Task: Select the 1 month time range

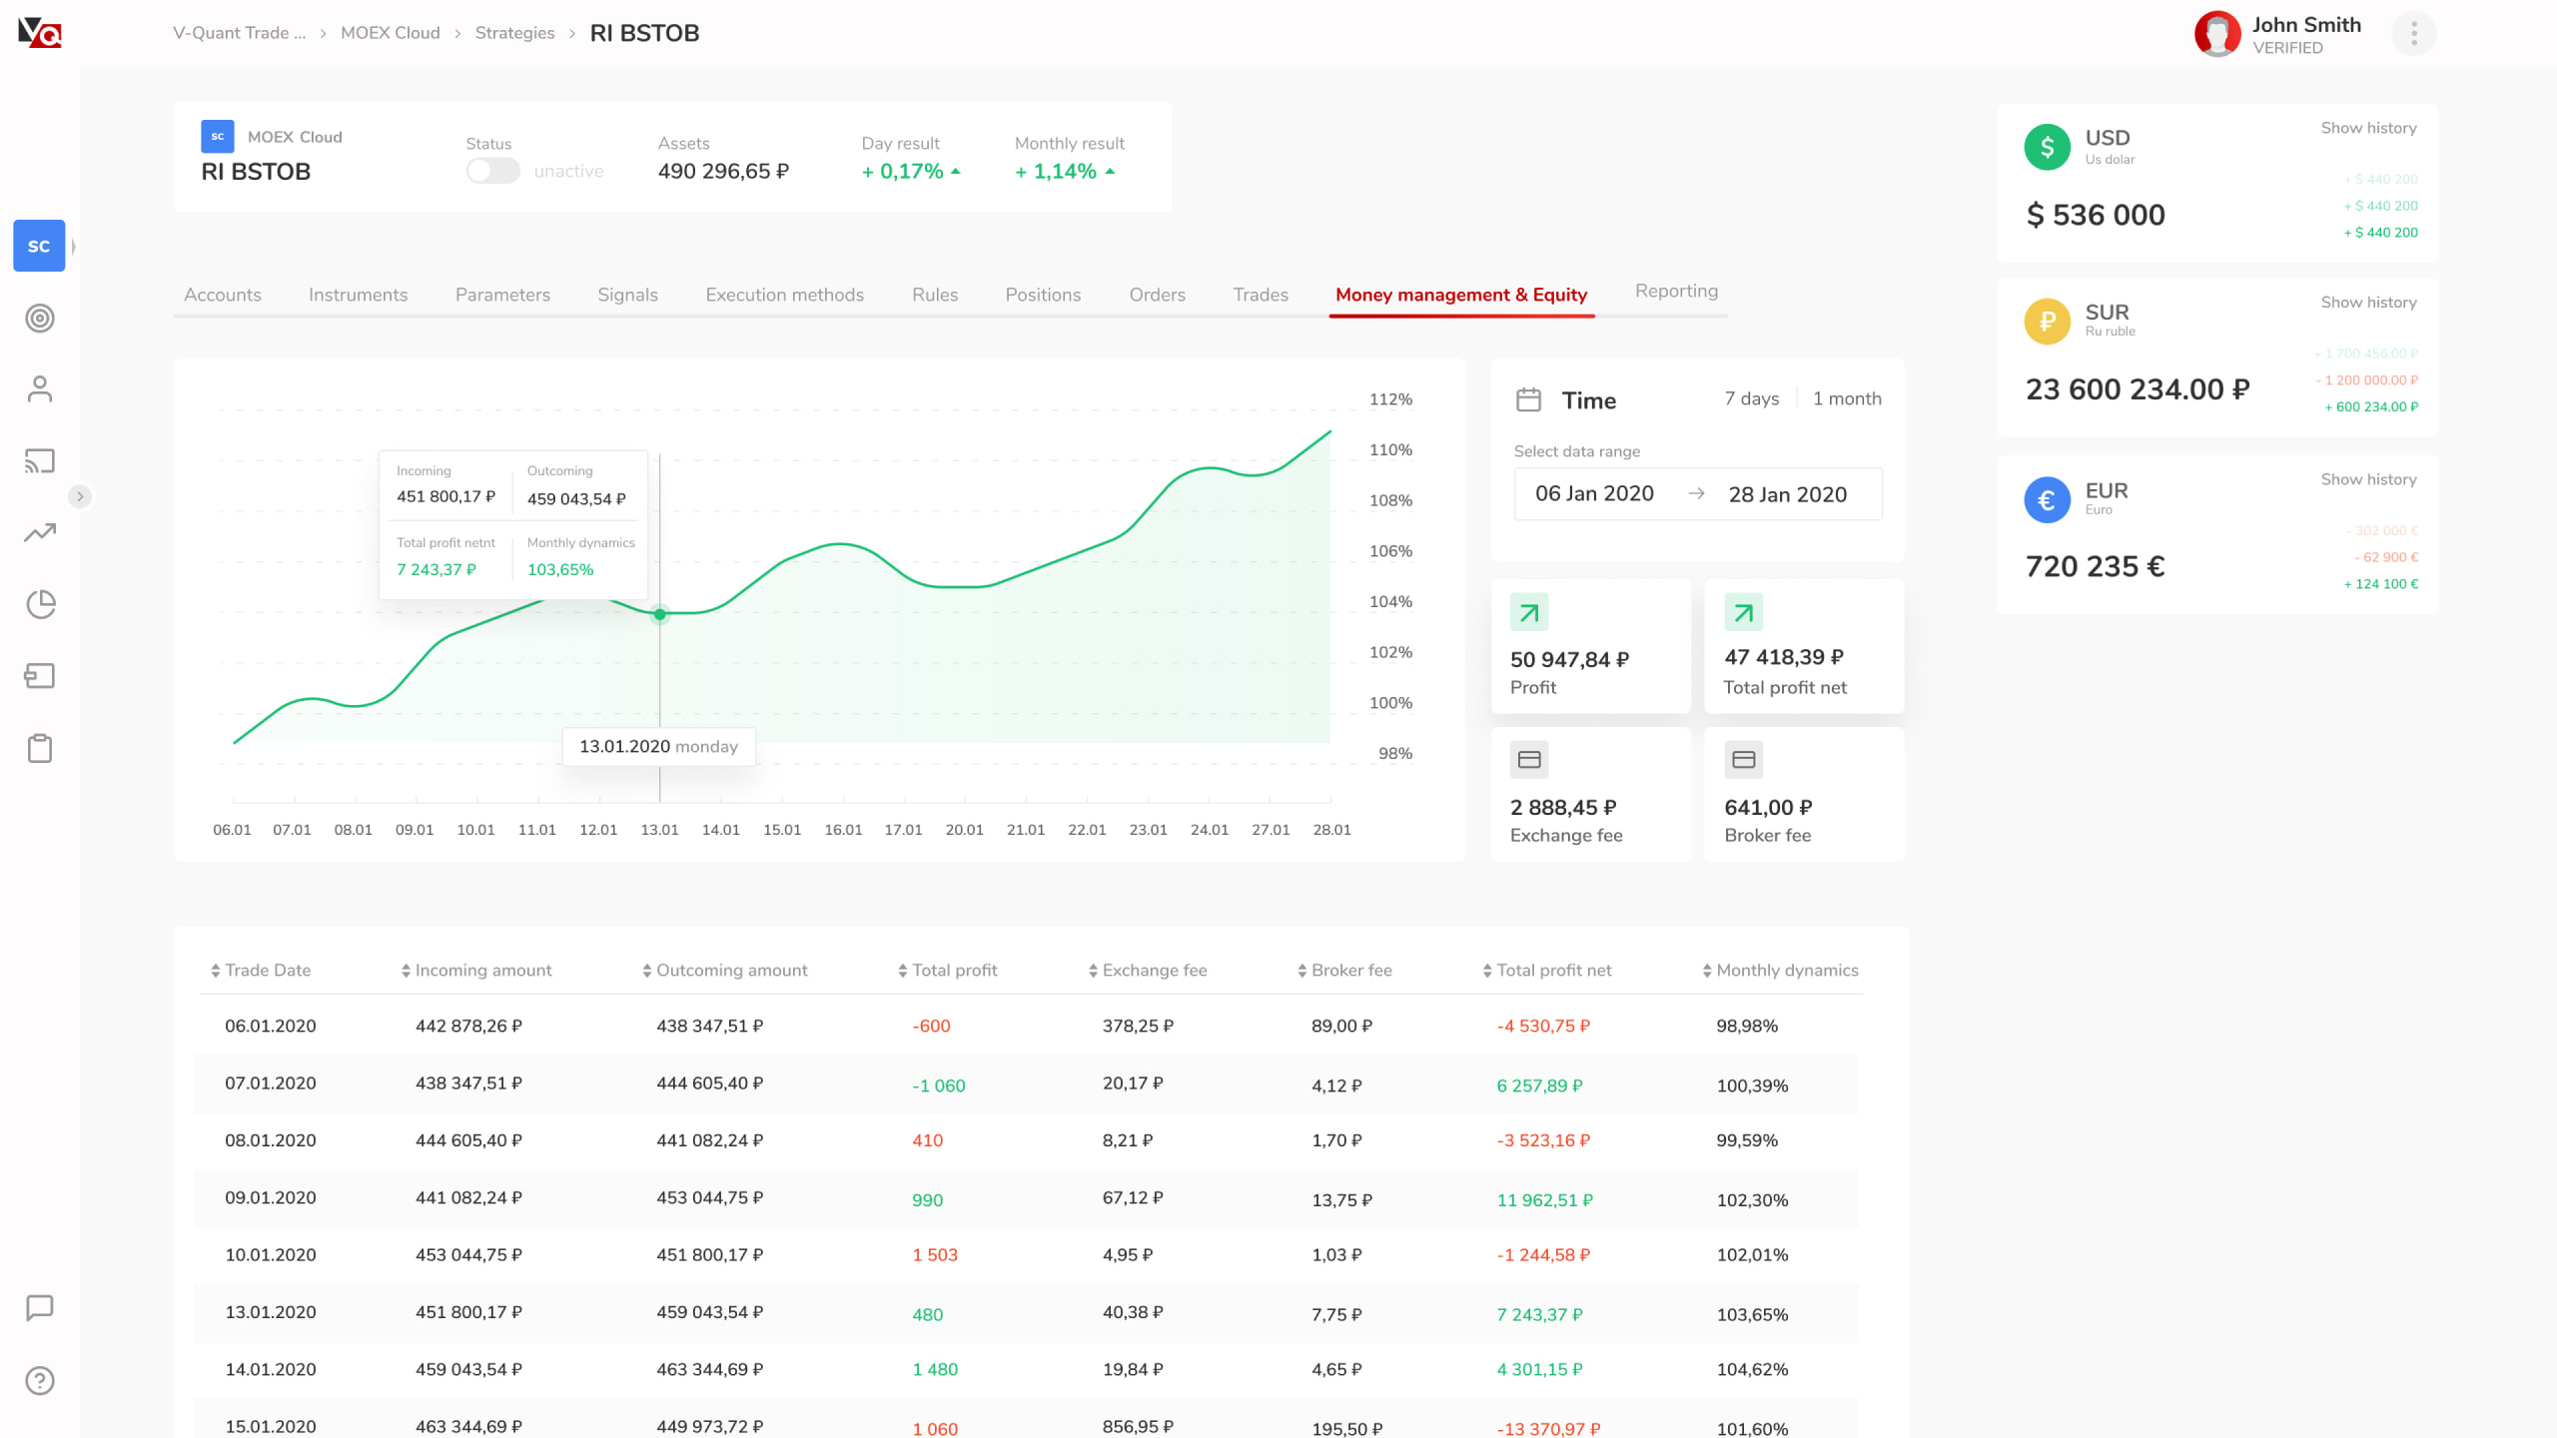Action: click(1847, 398)
